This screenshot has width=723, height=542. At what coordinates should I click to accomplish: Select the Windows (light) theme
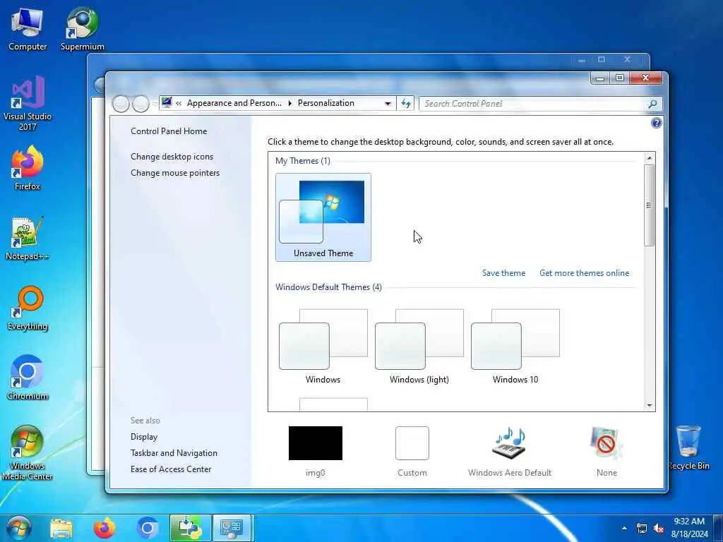click(x=419, y=347)
